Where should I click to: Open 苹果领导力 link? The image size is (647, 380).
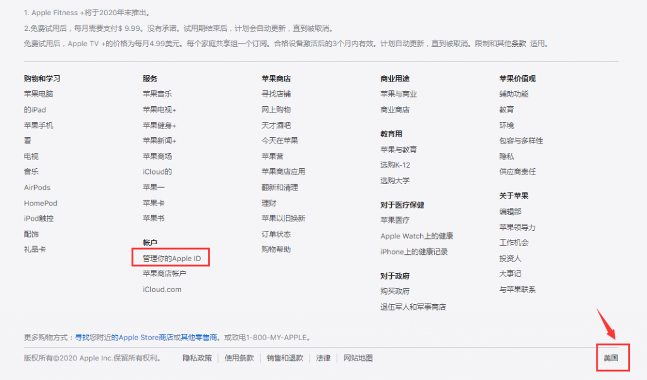tap(517, 227)
